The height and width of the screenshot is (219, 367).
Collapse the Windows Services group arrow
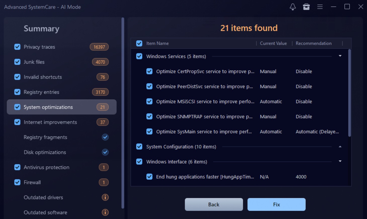tap(340, 56)
